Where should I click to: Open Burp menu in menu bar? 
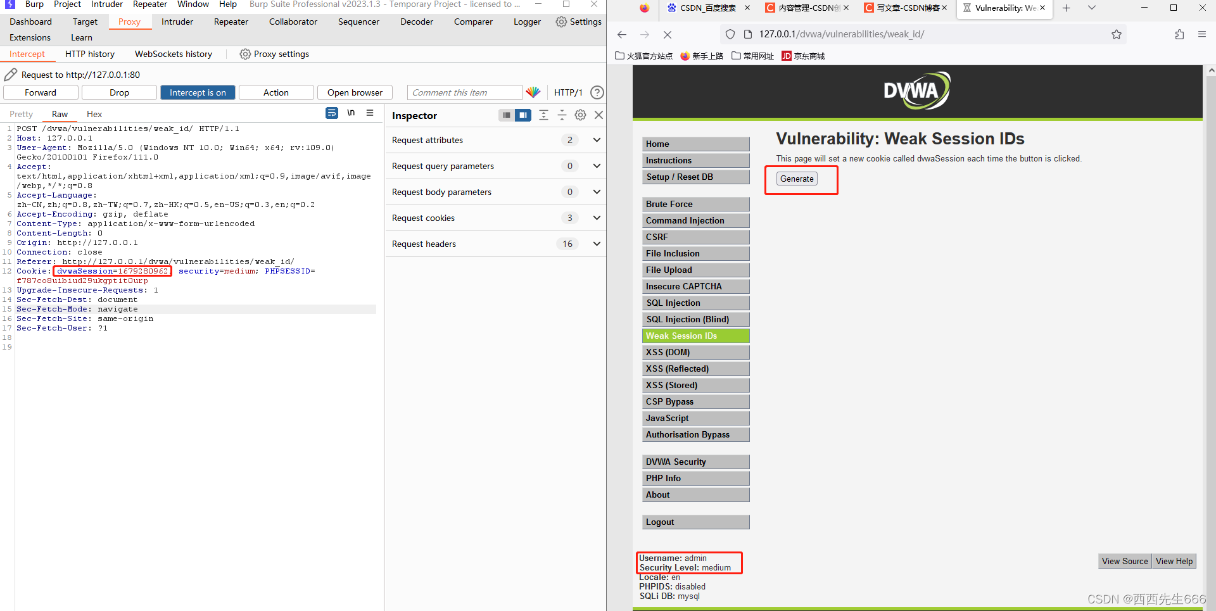pyautogui.click(x=34, y=4)
